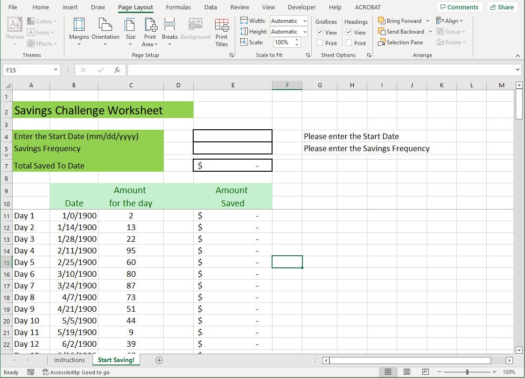This screenshot has width=525, height=378.
Task: Disable View under Headings
Action: point(349,32)
